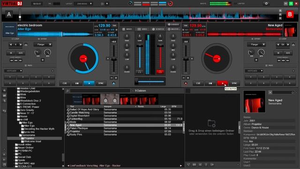Click pitch minus button on deck B
Image resolution: width=300 pixels, height=169 pixels.
pyautogui.click(x=183, y=78)
